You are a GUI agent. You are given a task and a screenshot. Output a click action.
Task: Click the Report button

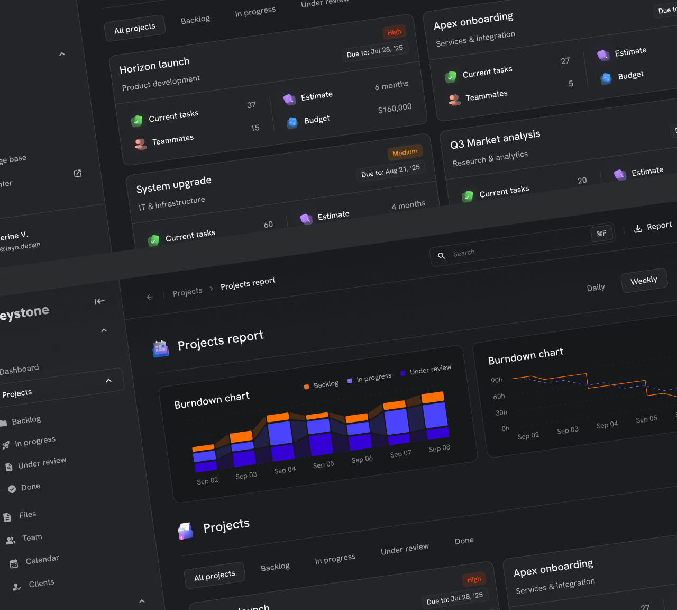(653, 227)
